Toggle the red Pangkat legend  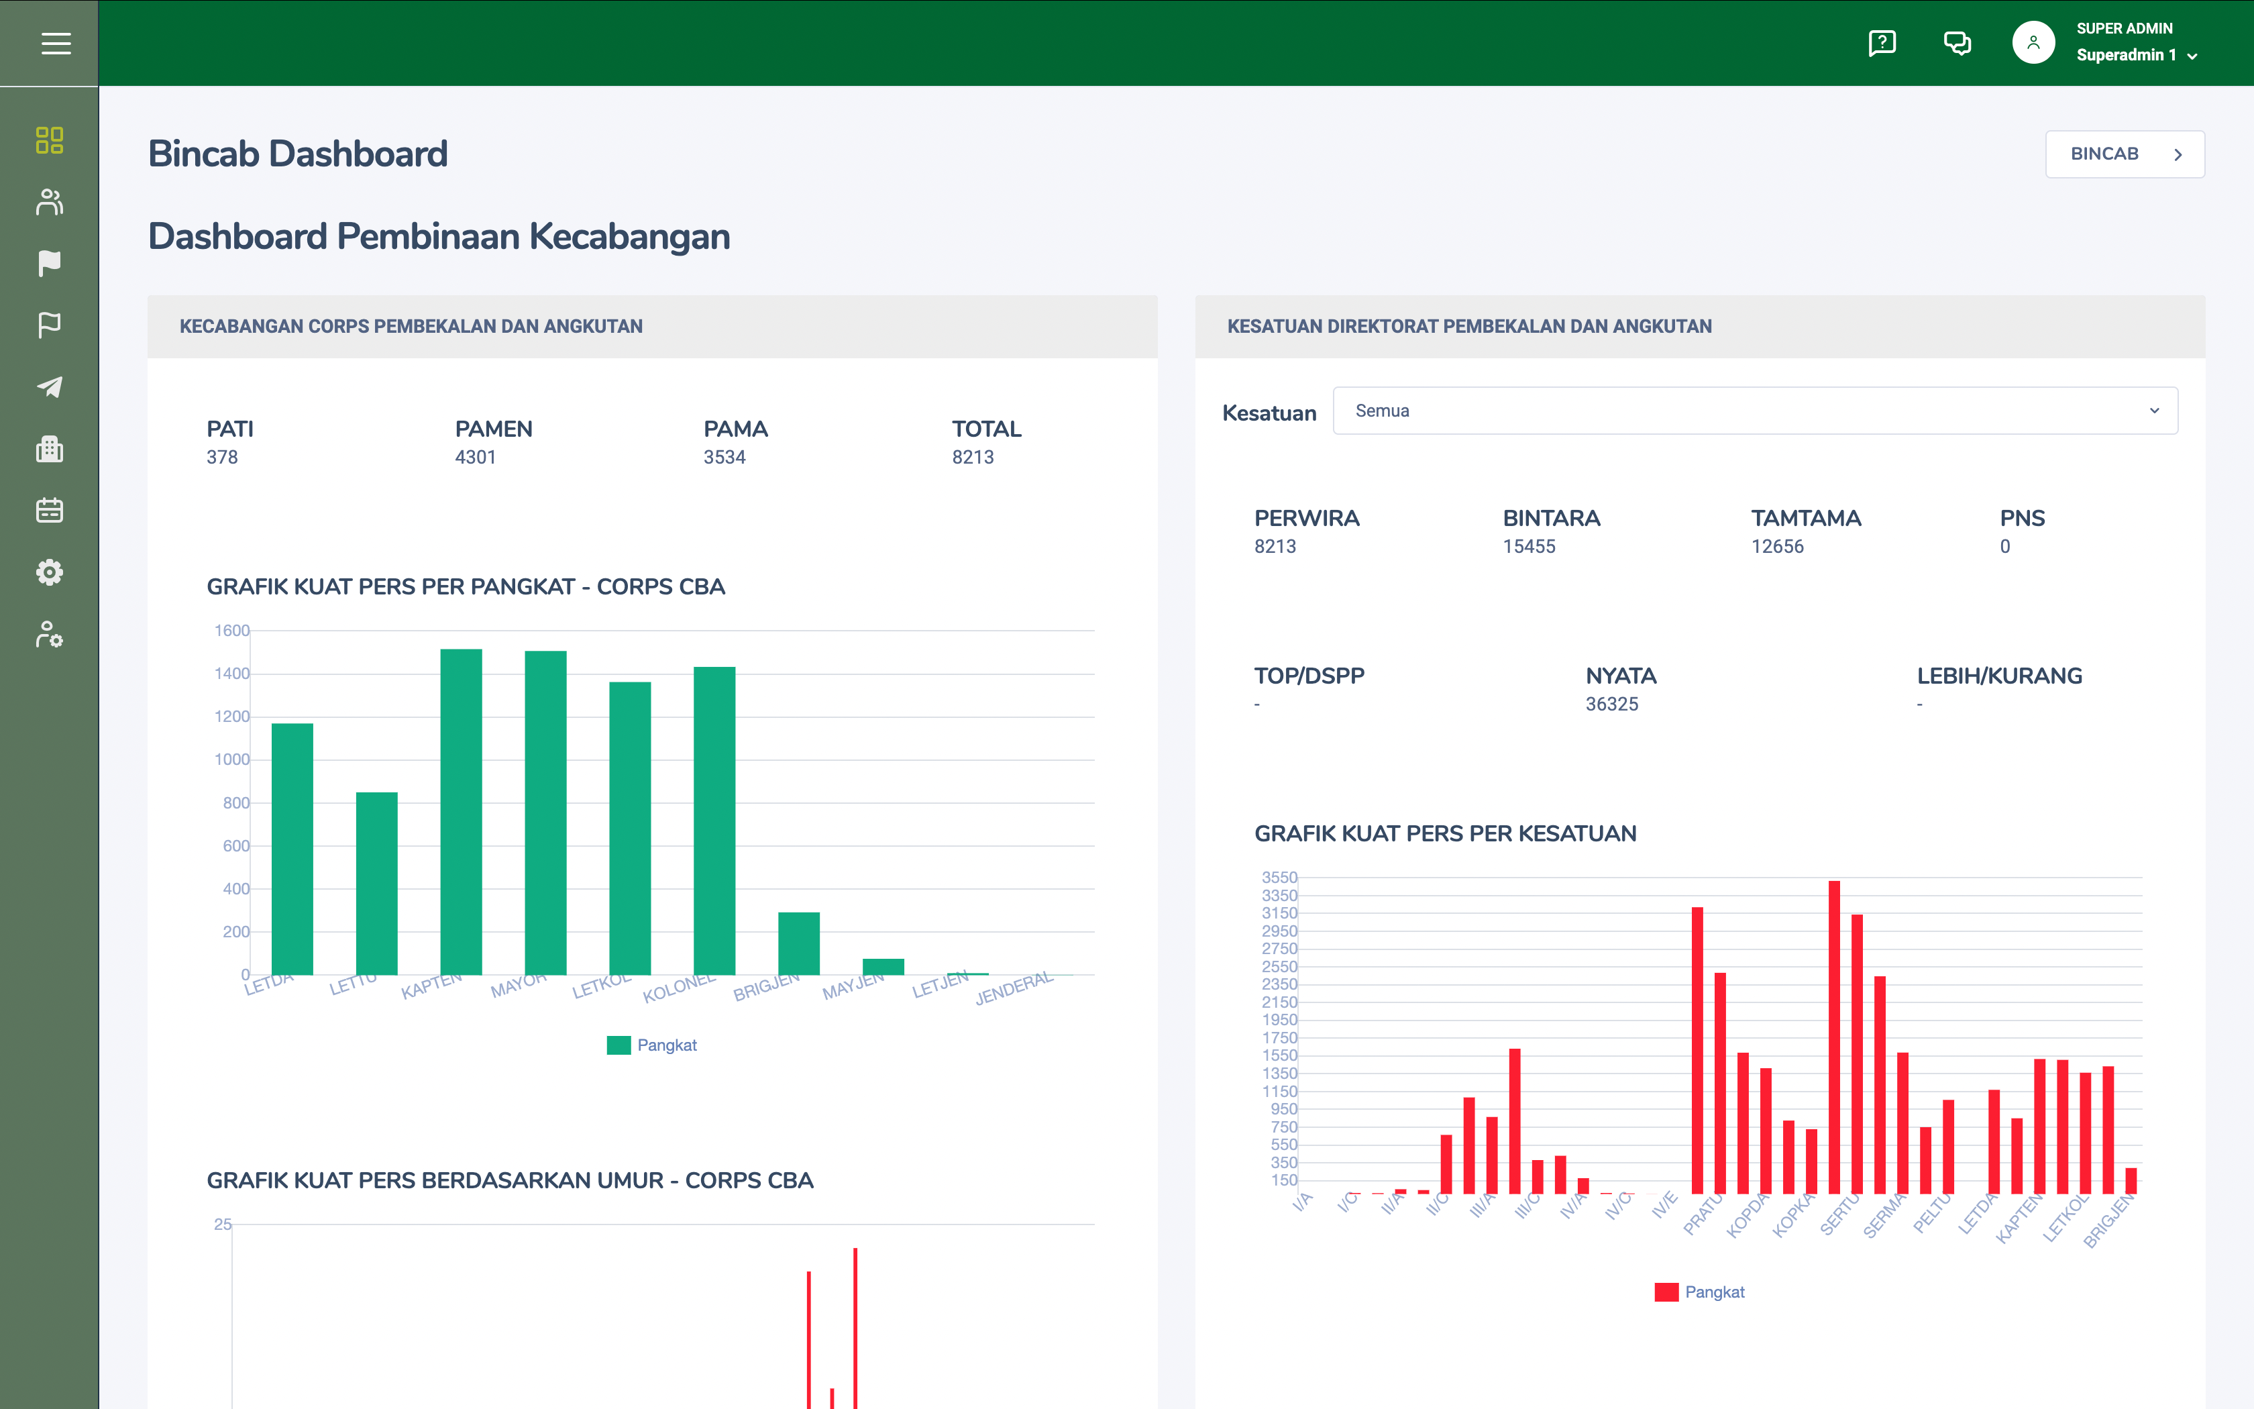(x=1714, y=1292)
